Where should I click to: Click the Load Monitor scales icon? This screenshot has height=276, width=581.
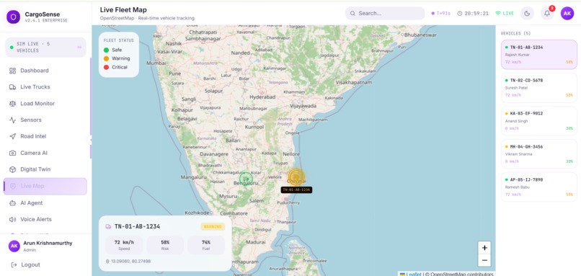pos(12,104)
